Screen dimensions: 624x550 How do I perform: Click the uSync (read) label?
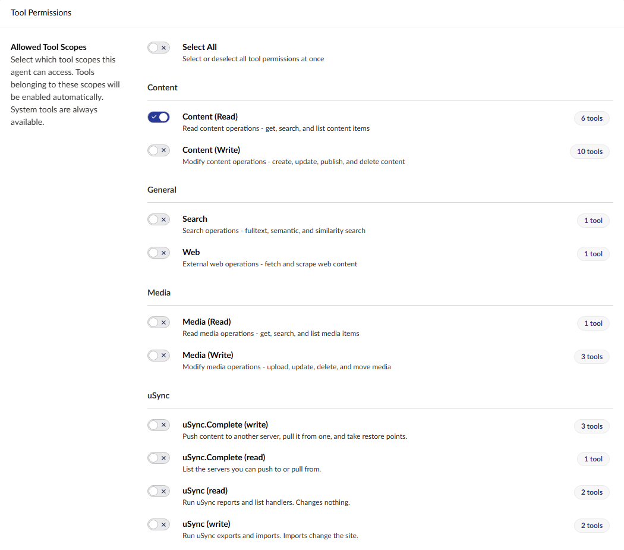(205, 491)
